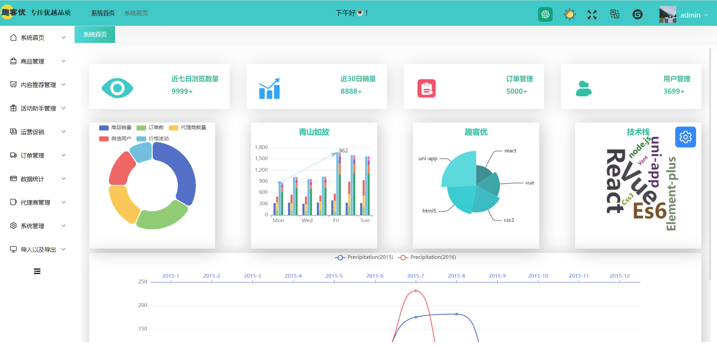The height and width of the screenshot is (348, 717).
Task: Click the React word in 技术栈 cloud
Action: [x=615, y=181]
